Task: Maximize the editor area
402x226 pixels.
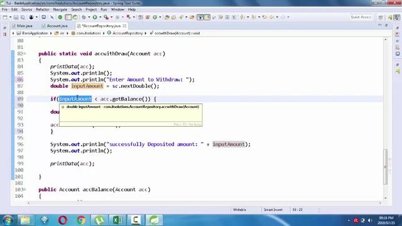Action: coord(386,25)
